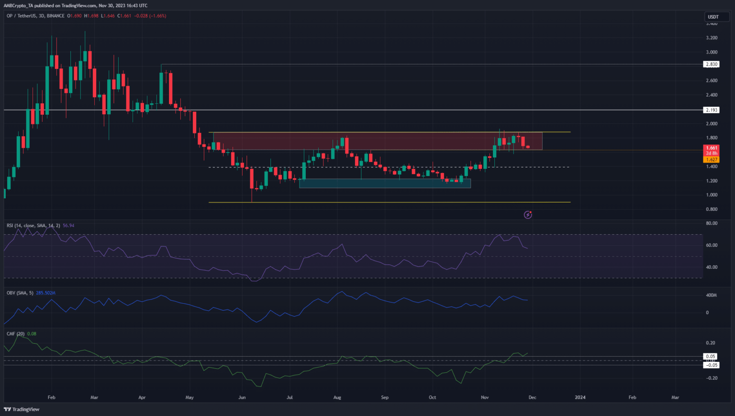
Task: Click the CMF (20) indicator legend
Action: pyautogui.click(x=16, y=334)
